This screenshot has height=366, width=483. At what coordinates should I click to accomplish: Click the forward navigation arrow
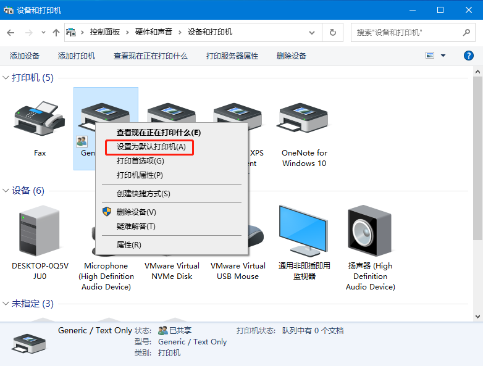(x=29, y=33)
